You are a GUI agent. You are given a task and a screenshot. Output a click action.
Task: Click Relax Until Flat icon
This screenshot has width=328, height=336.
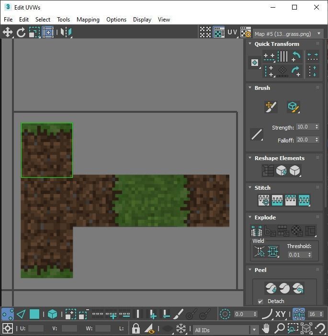point(281,171)
